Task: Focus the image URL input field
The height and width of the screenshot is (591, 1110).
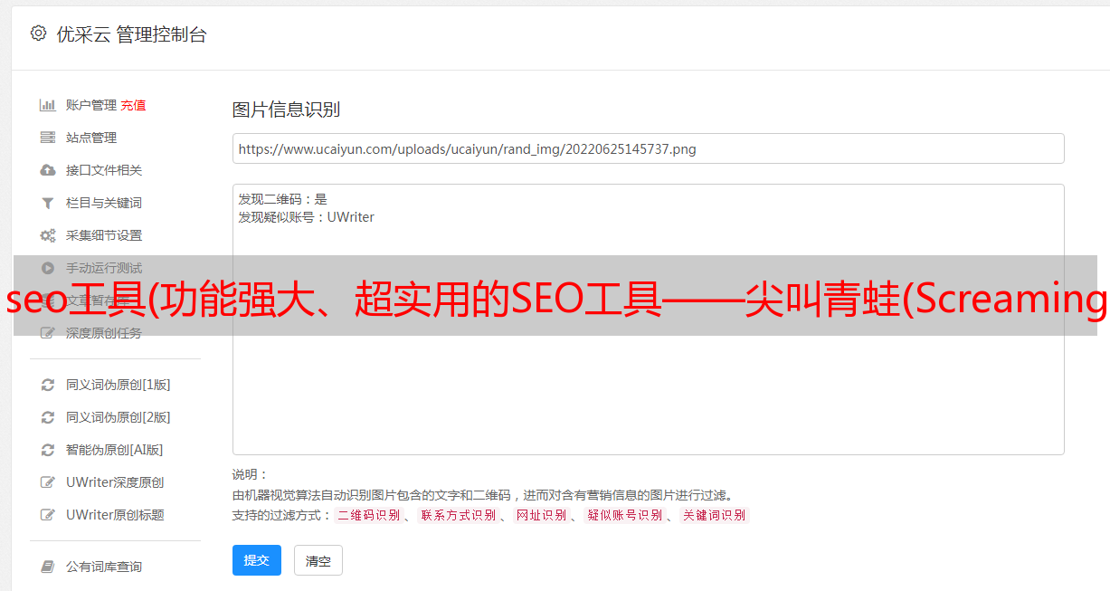Action: click(x=648, y=148)
